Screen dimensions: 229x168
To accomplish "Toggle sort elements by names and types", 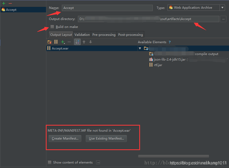I will click(x=77, y=42).
